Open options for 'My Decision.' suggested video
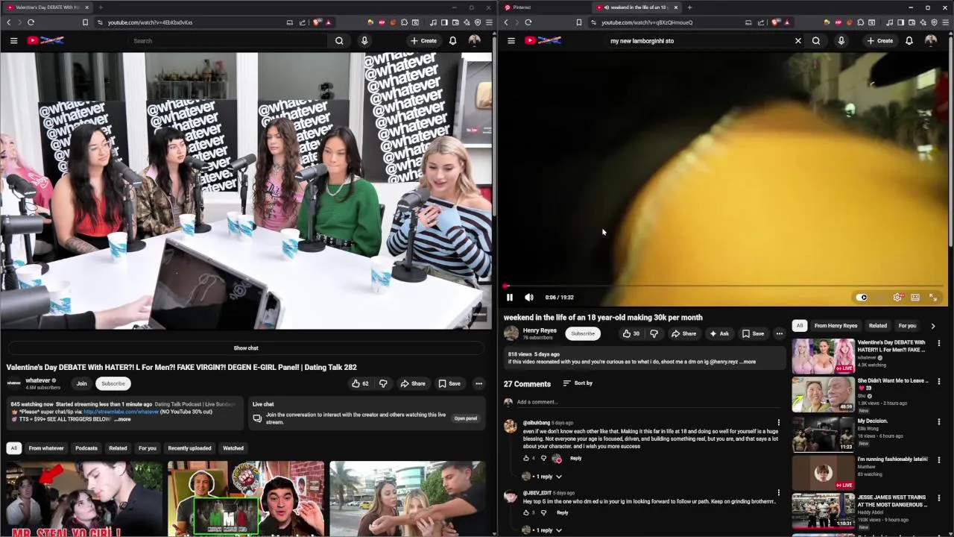954x537 pixels. pyautogui.click(x=938, y=421)
